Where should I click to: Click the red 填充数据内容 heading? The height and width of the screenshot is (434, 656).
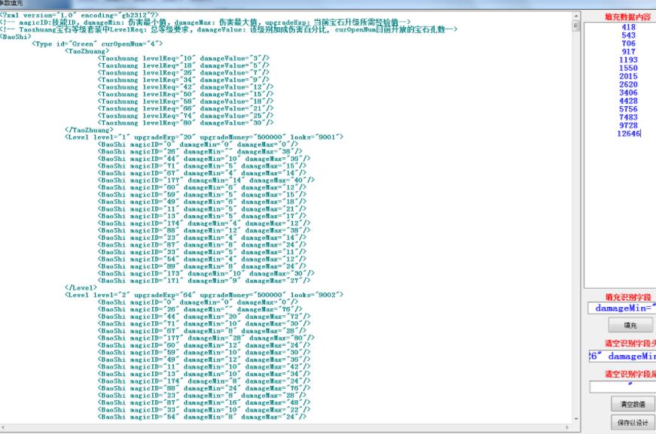tap(627, 17)
